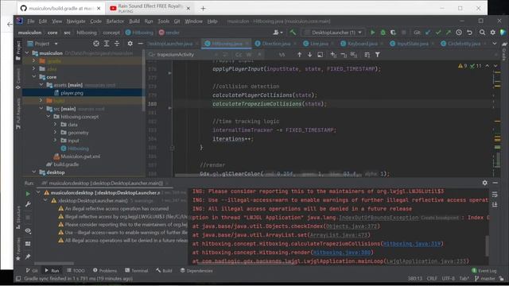This screenshot has height=286, width=509.
Task: Collapse the desktop module folder
Action: pyautogui.click(x=34, y=172)
